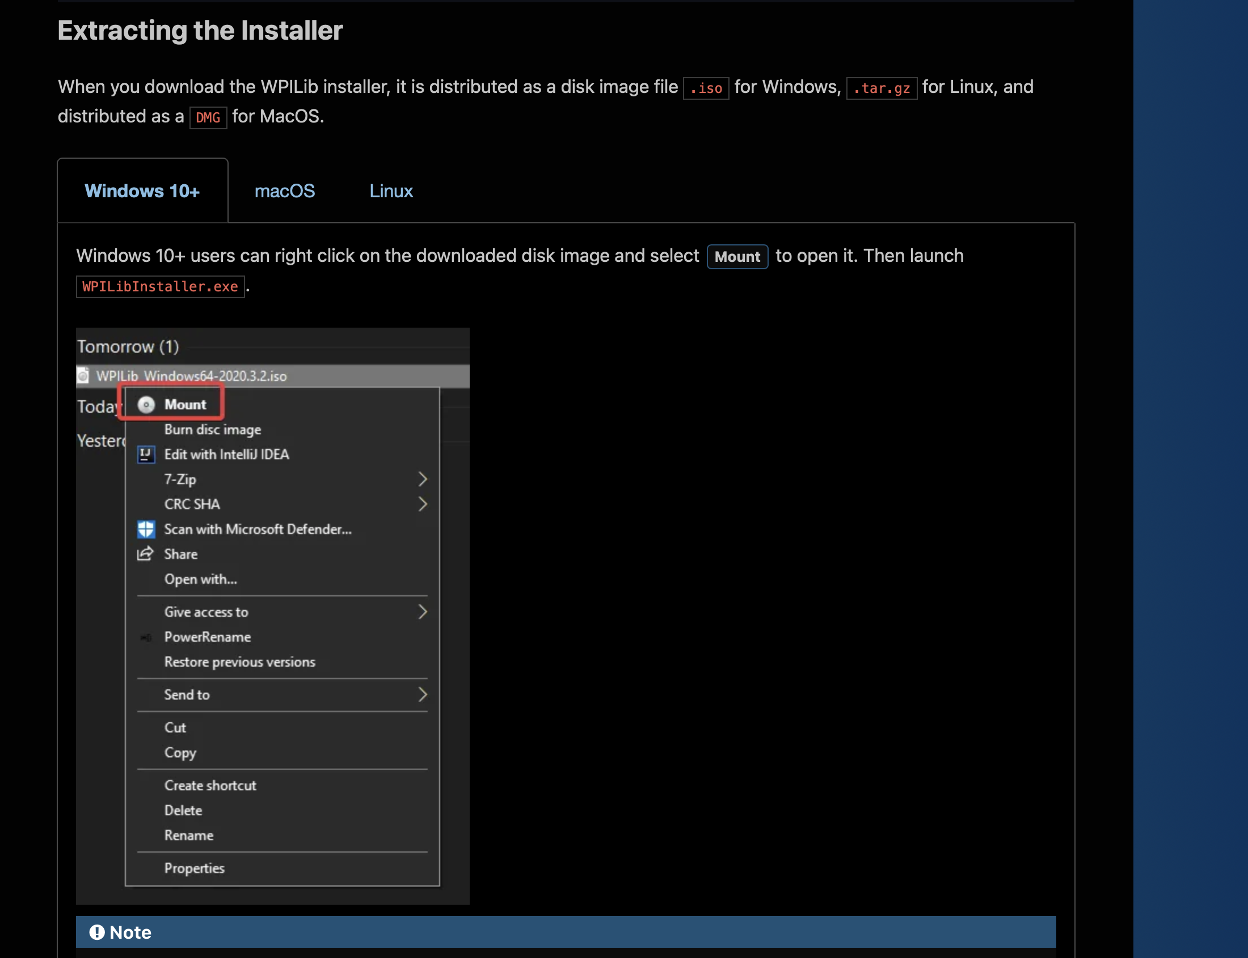Image resolution: width=1248 pixels, height=958 pixels.
Task: Select Delete in the context menu
Action: click(x=183, y=810)
